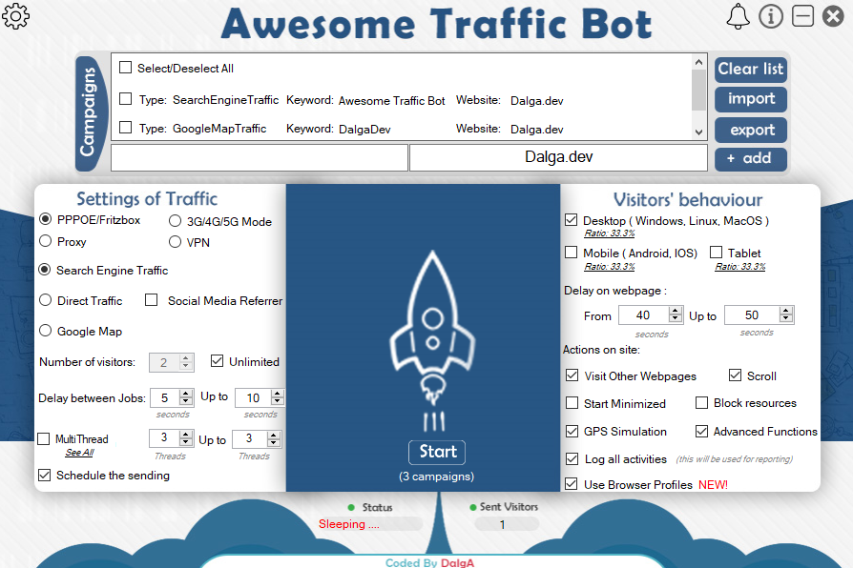Viewport: 853px width, 568px height.
Task: Decrease Delay between Jobs minimum seconds
Action: (x=185, y=401)
